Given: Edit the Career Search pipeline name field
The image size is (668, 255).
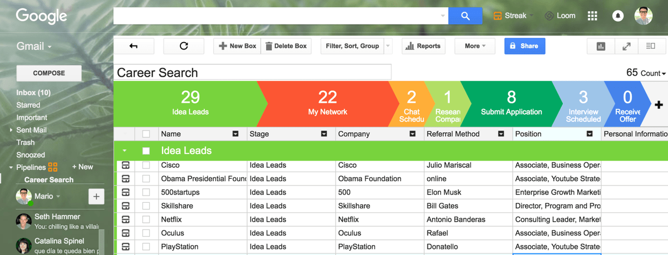Looking at the screenshot, I should [253, 73].
